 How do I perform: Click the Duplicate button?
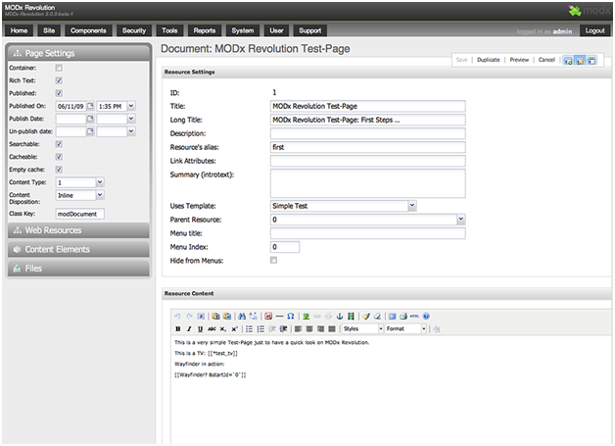tap(488, 60)
